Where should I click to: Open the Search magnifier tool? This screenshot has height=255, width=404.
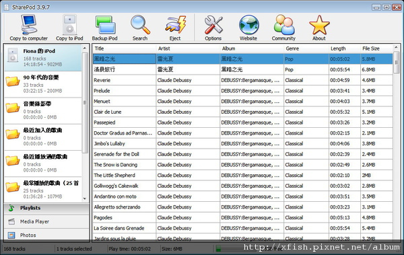140,28
